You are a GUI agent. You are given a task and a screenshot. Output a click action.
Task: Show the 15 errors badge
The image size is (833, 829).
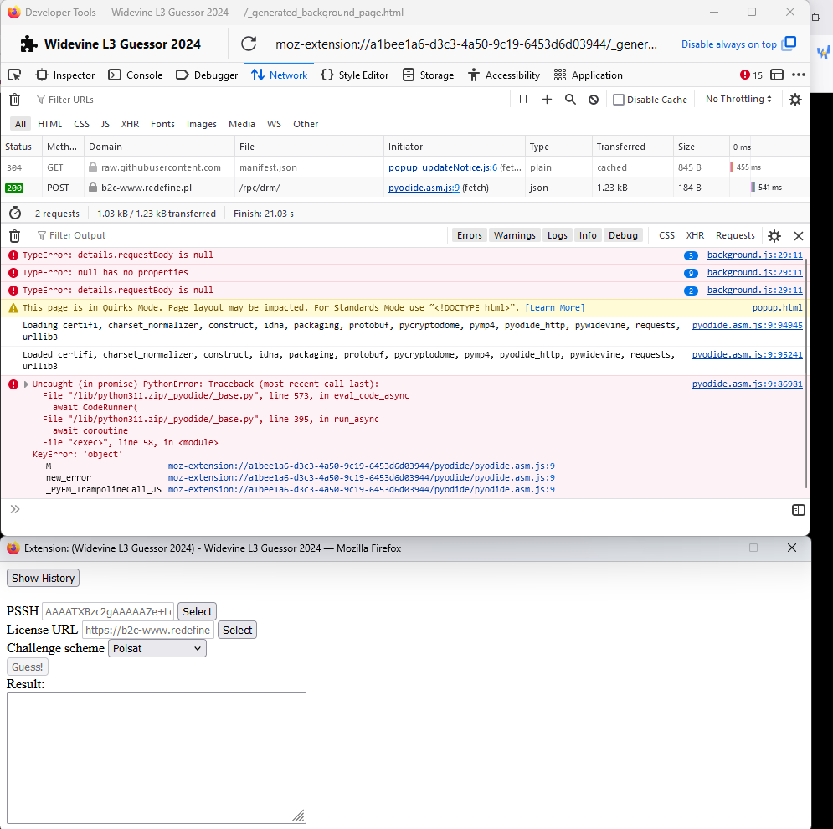[751, 75]
